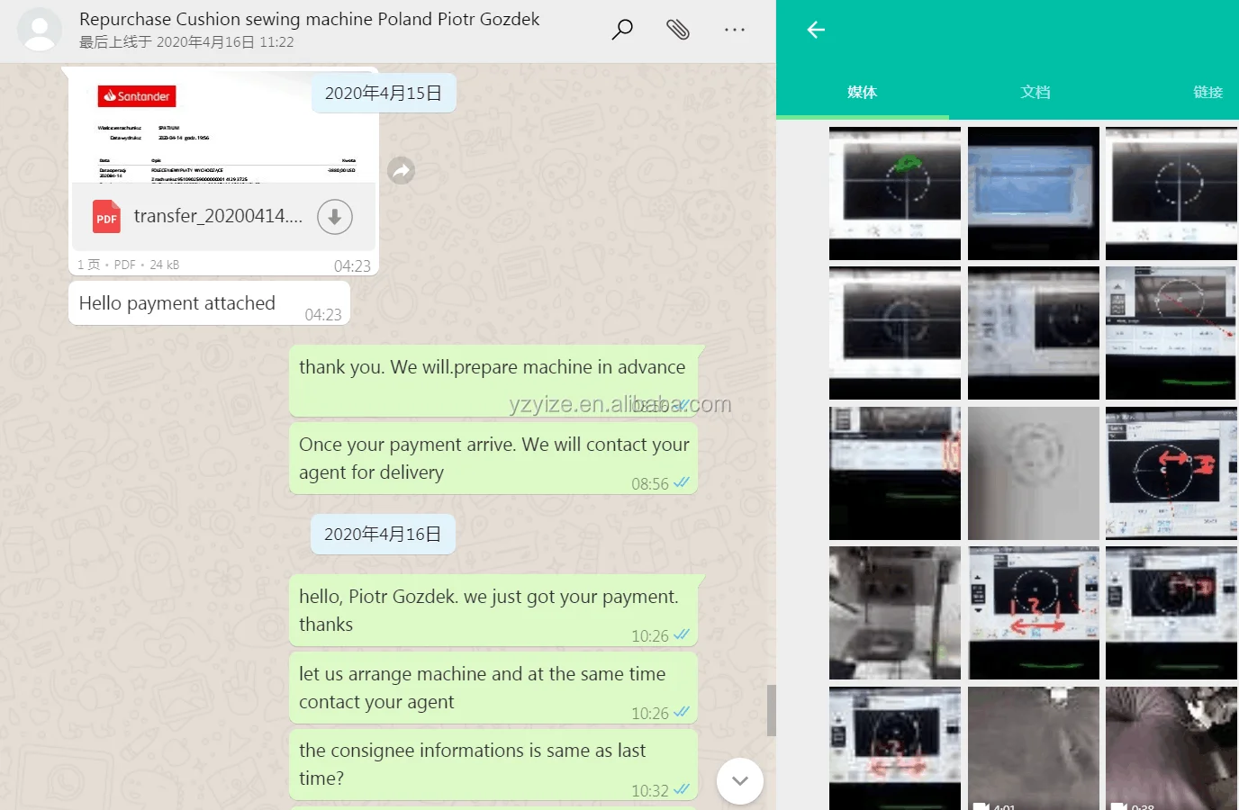This screenshot has width=1239, height=810.
Task: Open the blue screen media thumbnail
Action: tap(1033, 193)
